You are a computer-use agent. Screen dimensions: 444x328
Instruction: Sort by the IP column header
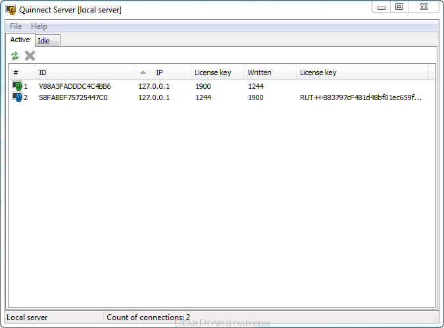162,72
